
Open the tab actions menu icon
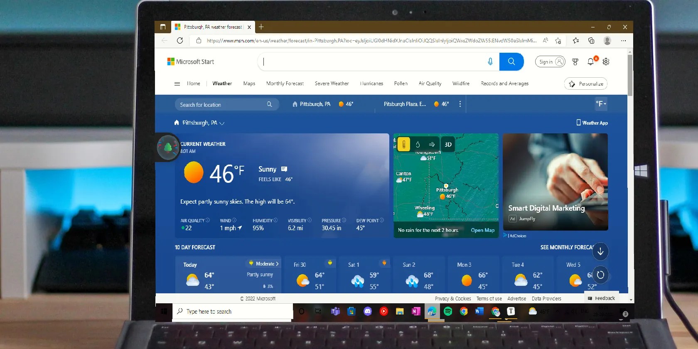[163, 27]
